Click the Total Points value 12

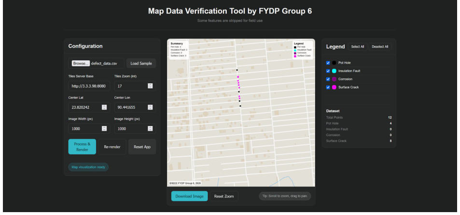point(390,117)
